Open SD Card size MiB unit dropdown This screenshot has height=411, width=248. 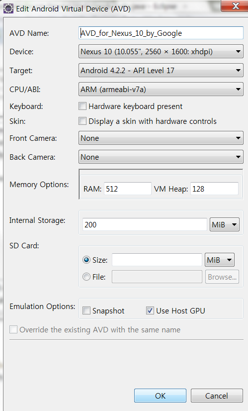click(220, 260)
